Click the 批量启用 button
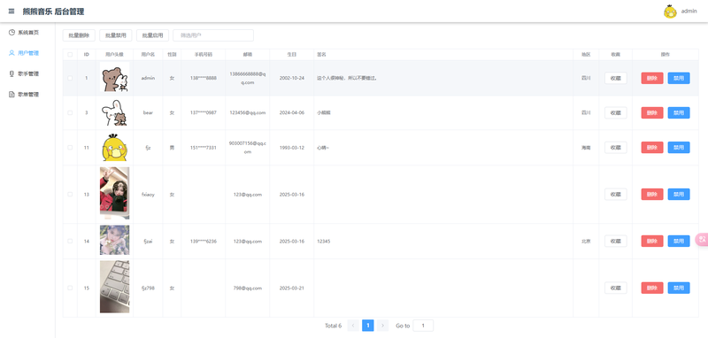Screen dimensions: 708x338 coord(152,35)
